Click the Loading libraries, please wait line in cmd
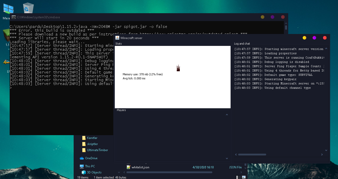 [47, 42]
